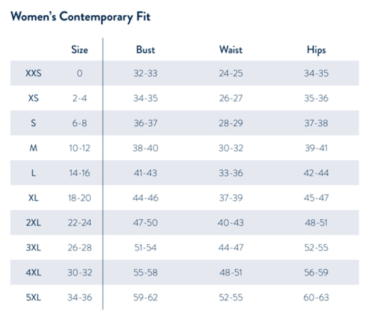Click the 2XL row label

point(33,223)
